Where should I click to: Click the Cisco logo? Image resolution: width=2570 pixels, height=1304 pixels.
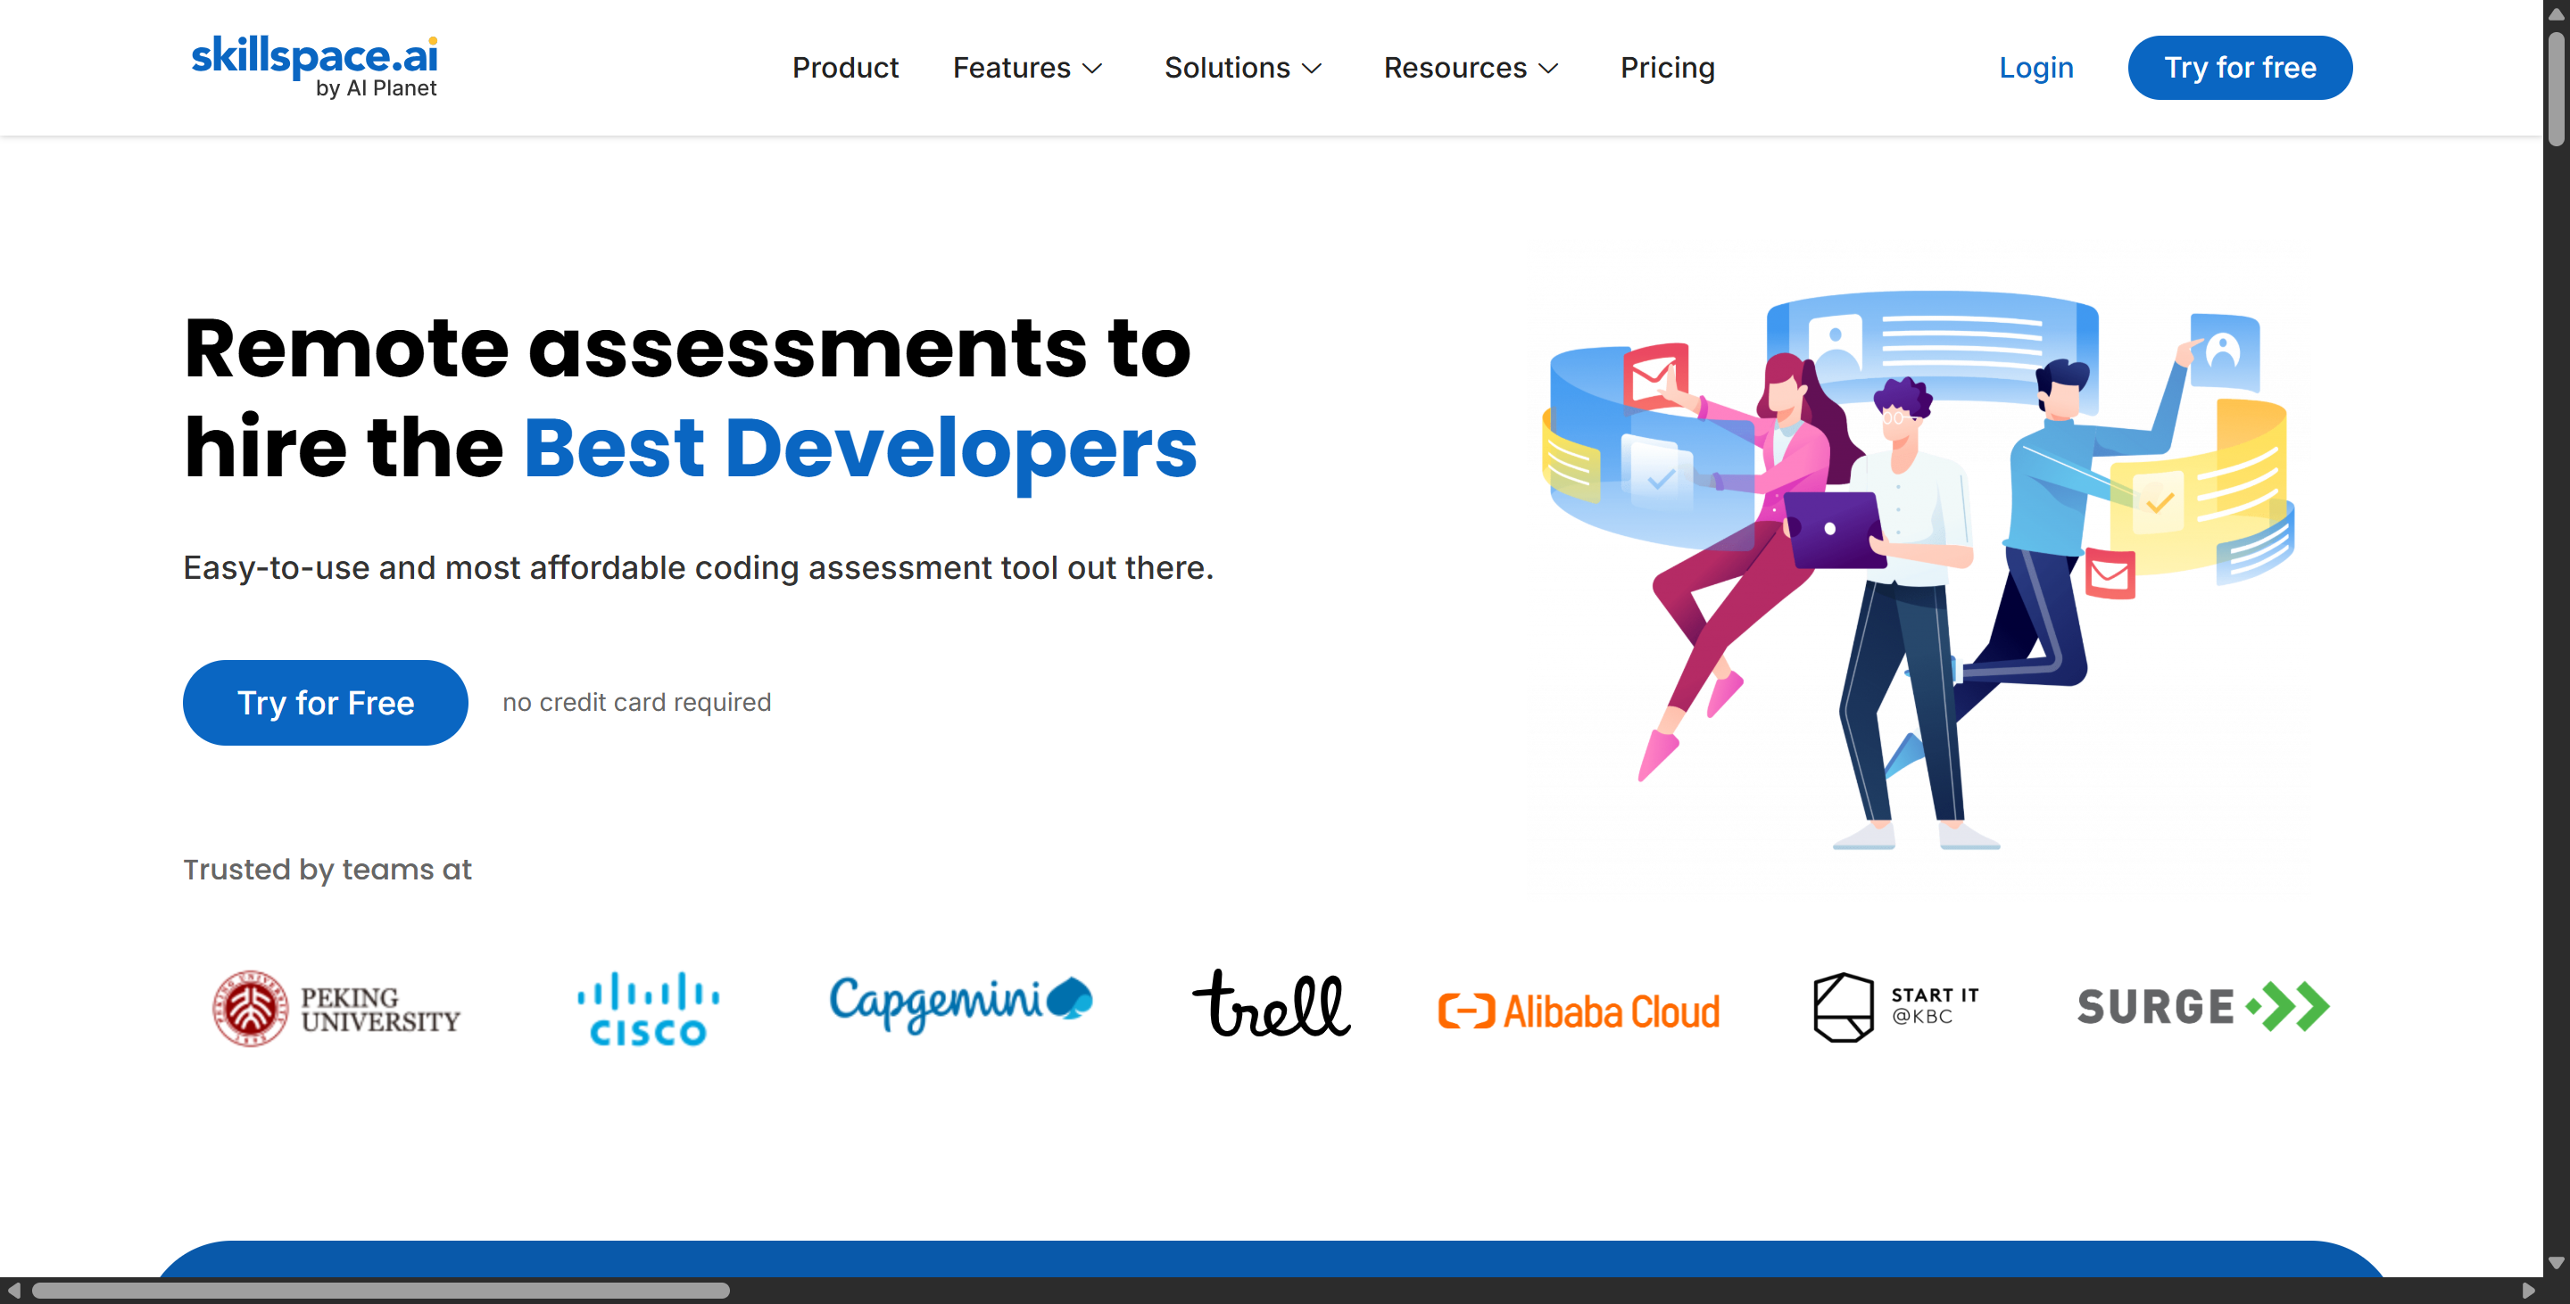click(x=649, y=1008)
